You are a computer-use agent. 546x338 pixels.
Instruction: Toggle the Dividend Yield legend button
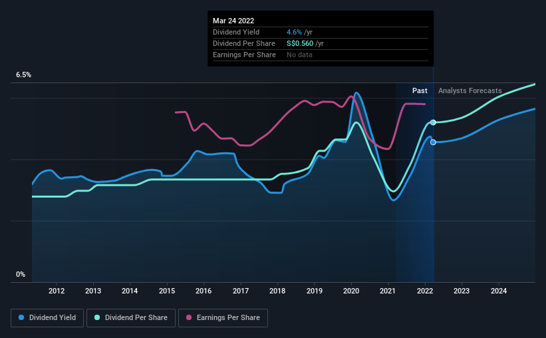pyautogui.click(x=48, y=318)
